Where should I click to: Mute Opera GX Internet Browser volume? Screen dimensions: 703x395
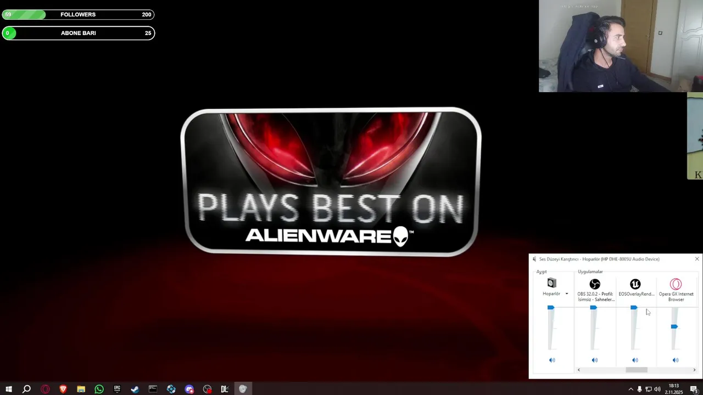(x=676, y=360)
